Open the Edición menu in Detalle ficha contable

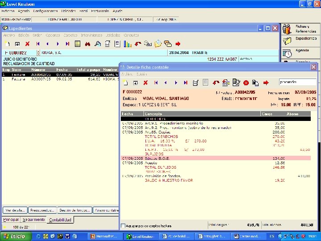pos(142,74)
